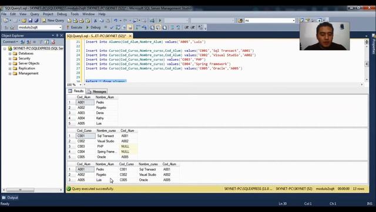Open the Window menu
Viewport: 376px width, 212px height.
tap(89, 14)
